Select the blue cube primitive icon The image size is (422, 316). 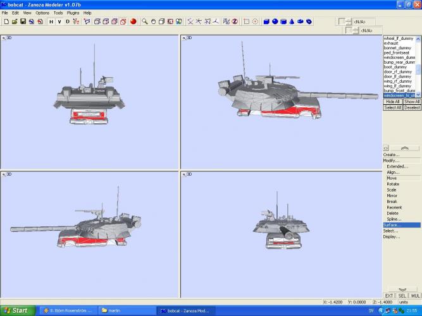pyautogui.click(x=266, y=21)
